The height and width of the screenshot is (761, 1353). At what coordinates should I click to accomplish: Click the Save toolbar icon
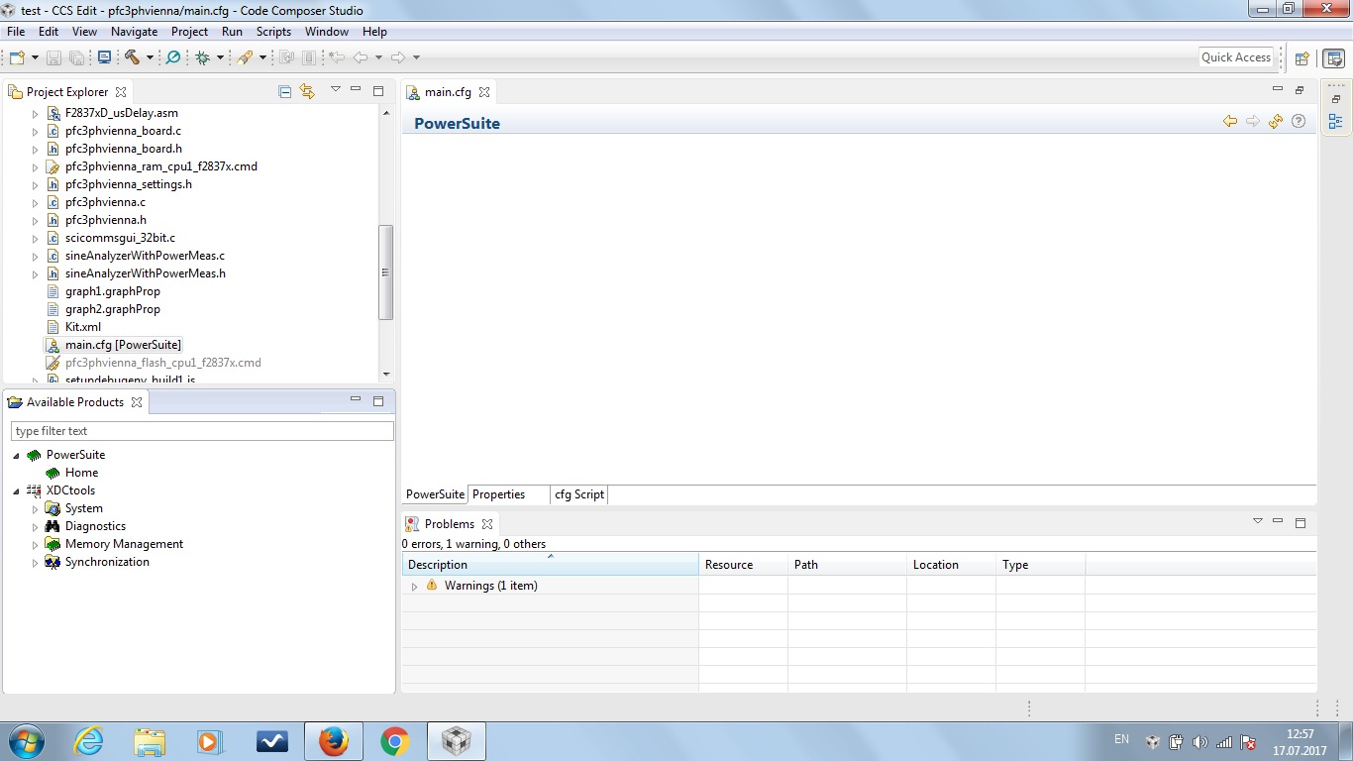coord(53,57)
